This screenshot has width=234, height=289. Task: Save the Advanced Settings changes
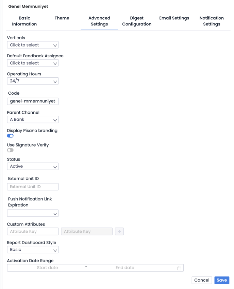click(222, 280)
